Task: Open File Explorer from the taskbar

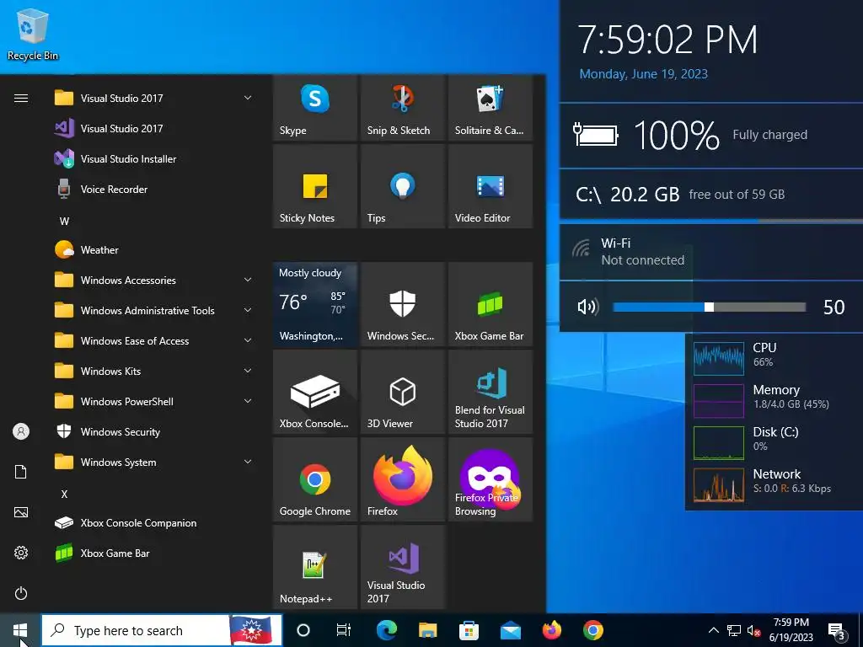Action: coord(427,630)
